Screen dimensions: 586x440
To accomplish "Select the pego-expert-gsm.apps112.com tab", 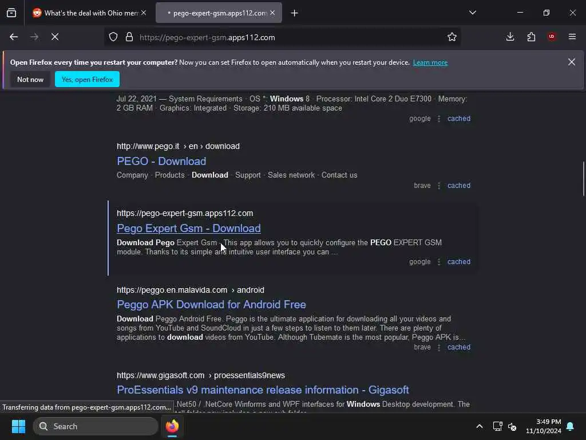I will pos(219,13).
